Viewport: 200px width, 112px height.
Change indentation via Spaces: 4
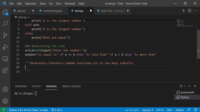pyautogui.click(x=147, y=110)
